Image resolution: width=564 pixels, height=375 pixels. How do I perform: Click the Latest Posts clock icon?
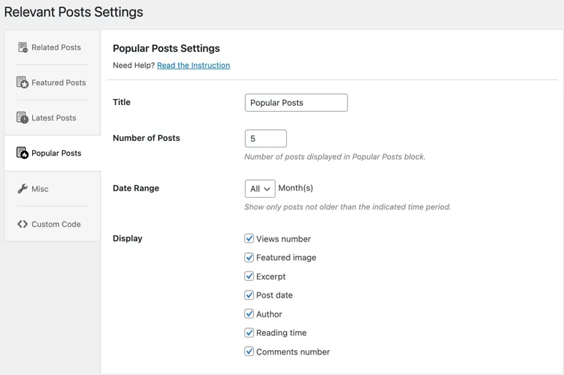23,117
